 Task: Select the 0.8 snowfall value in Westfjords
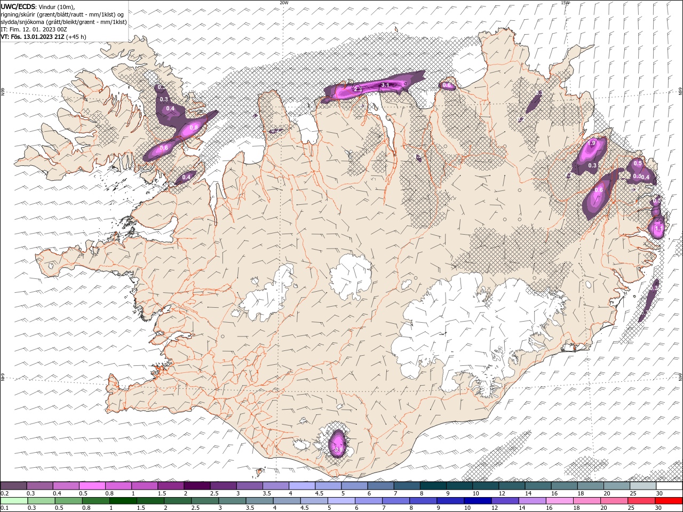point(194,127)
